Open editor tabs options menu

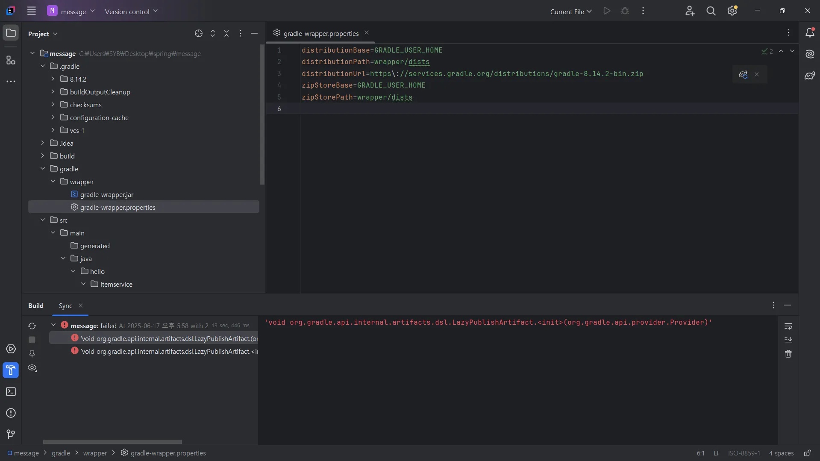tap(788, 33)
